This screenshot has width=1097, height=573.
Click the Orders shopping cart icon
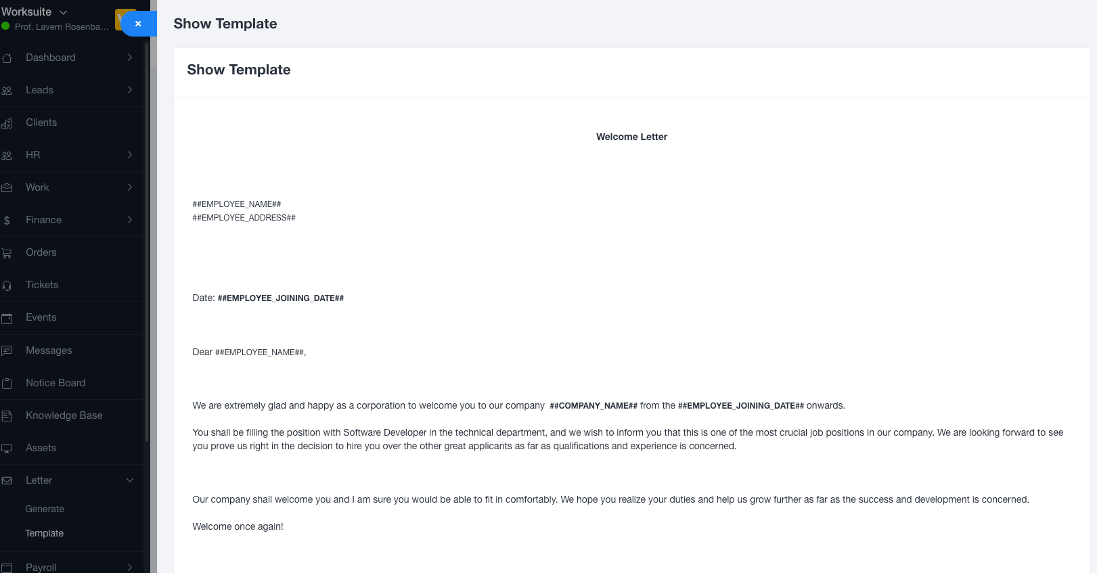7,253
